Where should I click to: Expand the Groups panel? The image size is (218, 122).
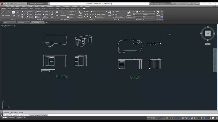coord(159,20)
